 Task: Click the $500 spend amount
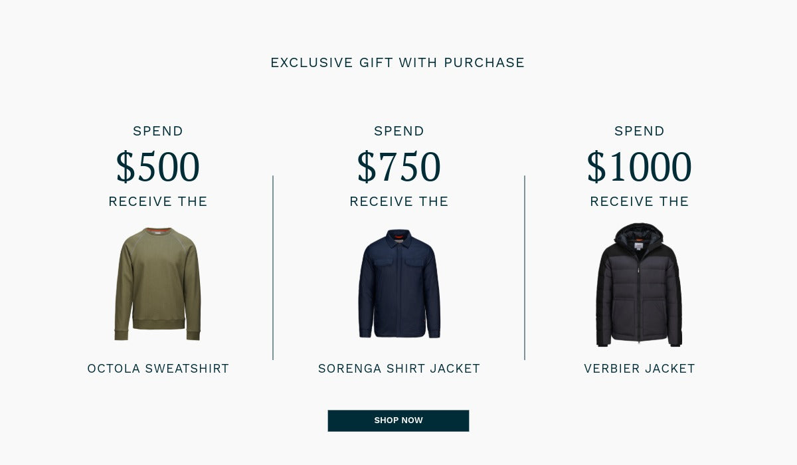pyautogui.click(x=157, y=167)
